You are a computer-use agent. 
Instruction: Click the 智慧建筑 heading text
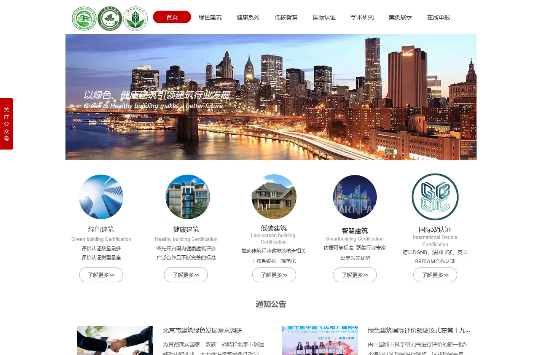pos(355,231)
